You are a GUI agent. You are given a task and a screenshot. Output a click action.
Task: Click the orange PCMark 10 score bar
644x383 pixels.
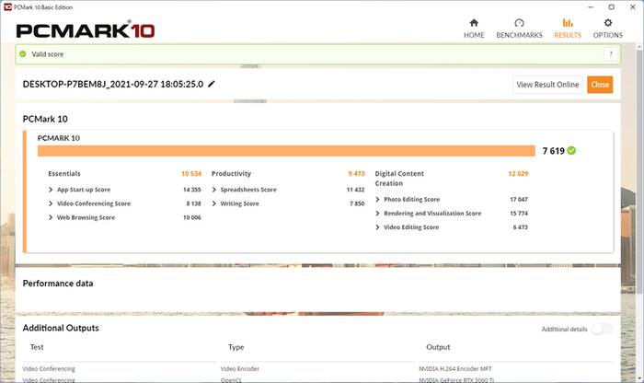[286, 151]
